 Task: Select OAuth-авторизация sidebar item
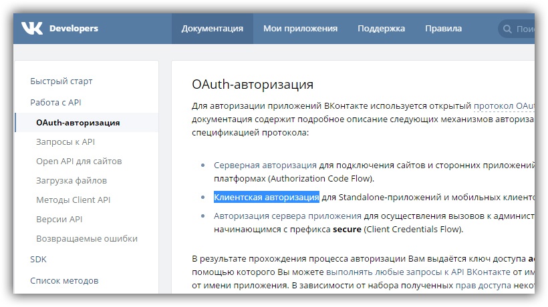[x=86, y=122]
